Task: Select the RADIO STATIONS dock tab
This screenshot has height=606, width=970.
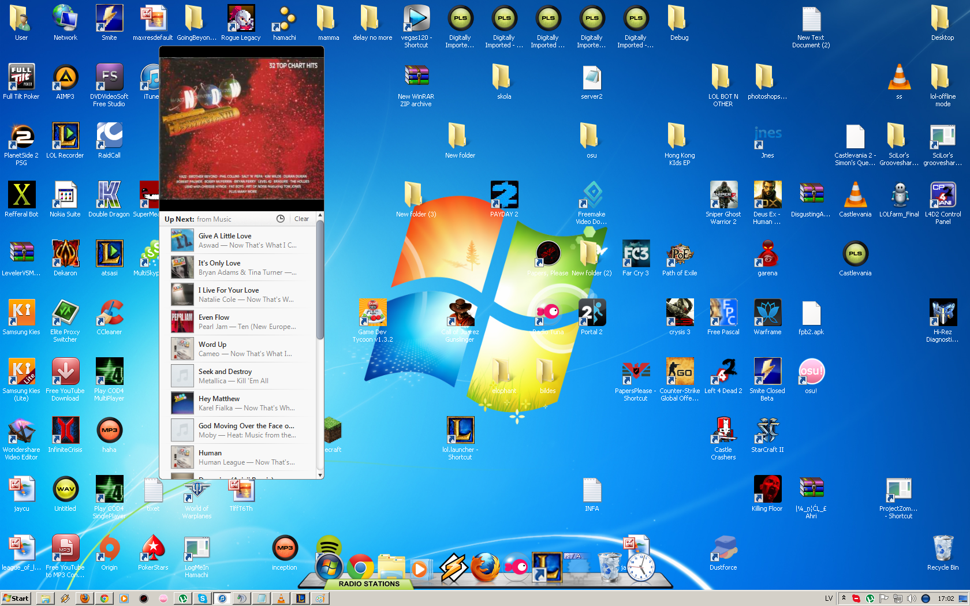Action: pos(369,584)
